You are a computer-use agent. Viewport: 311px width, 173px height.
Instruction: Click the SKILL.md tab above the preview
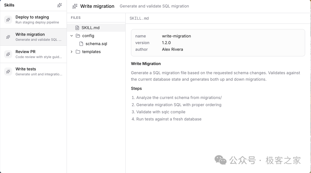tap(139, 18)
